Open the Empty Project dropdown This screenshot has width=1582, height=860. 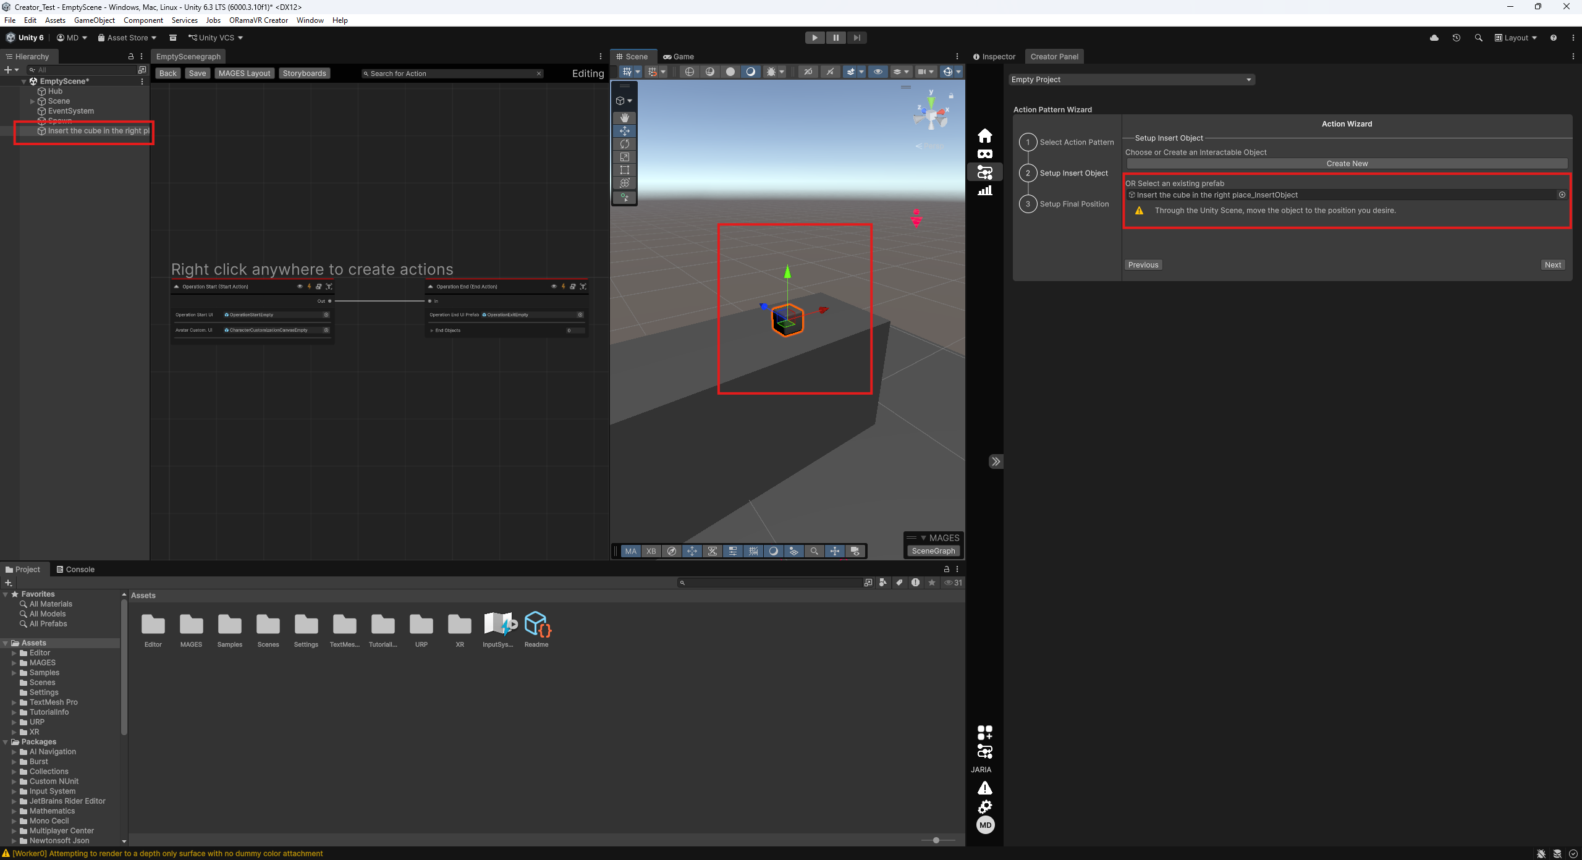tap(1132, 80)
